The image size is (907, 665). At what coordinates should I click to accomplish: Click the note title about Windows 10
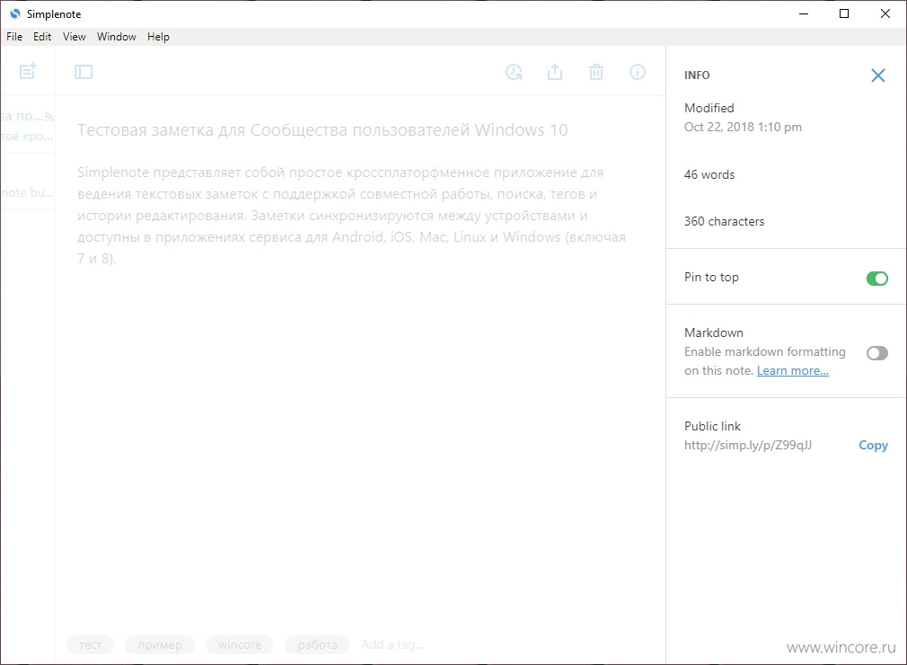tap(322, 129)
